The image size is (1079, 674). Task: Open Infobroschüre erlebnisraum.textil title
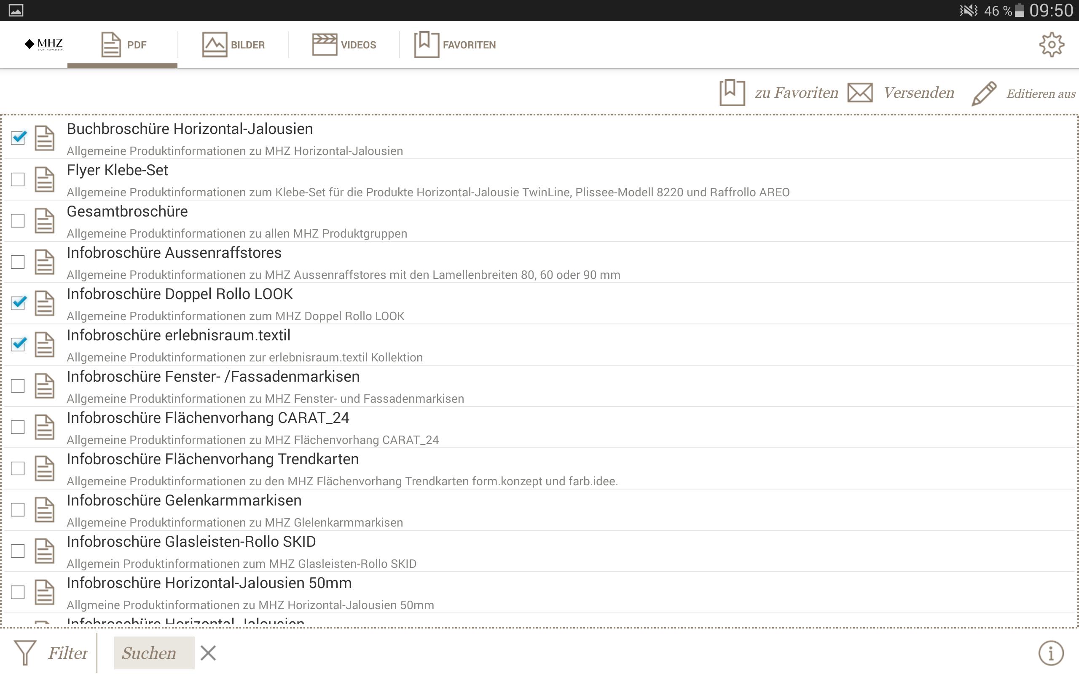pos(178,335)
